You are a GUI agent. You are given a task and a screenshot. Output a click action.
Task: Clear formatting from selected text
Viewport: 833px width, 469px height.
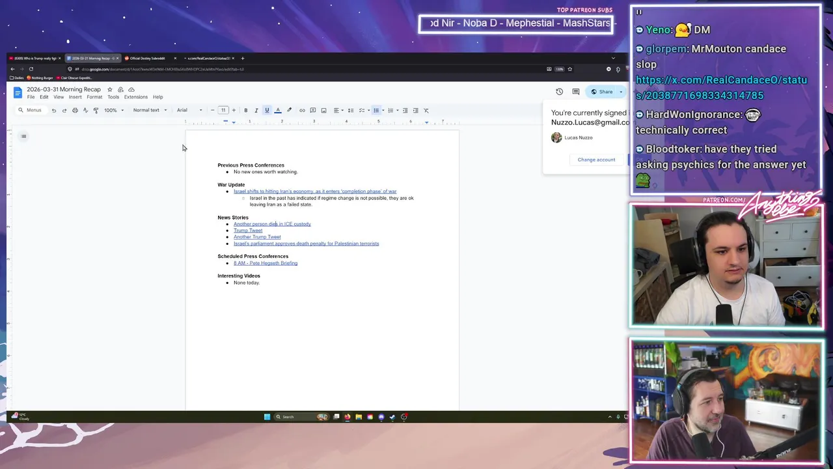[426, 110]
